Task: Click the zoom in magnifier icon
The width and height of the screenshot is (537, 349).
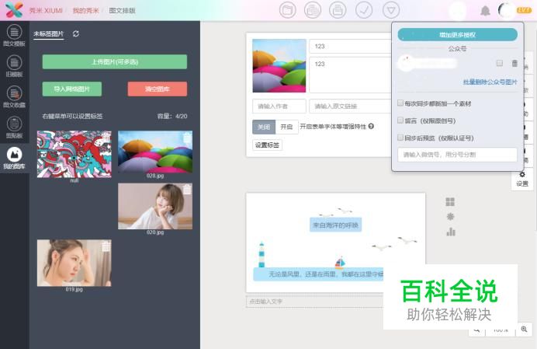Action: 524,329
